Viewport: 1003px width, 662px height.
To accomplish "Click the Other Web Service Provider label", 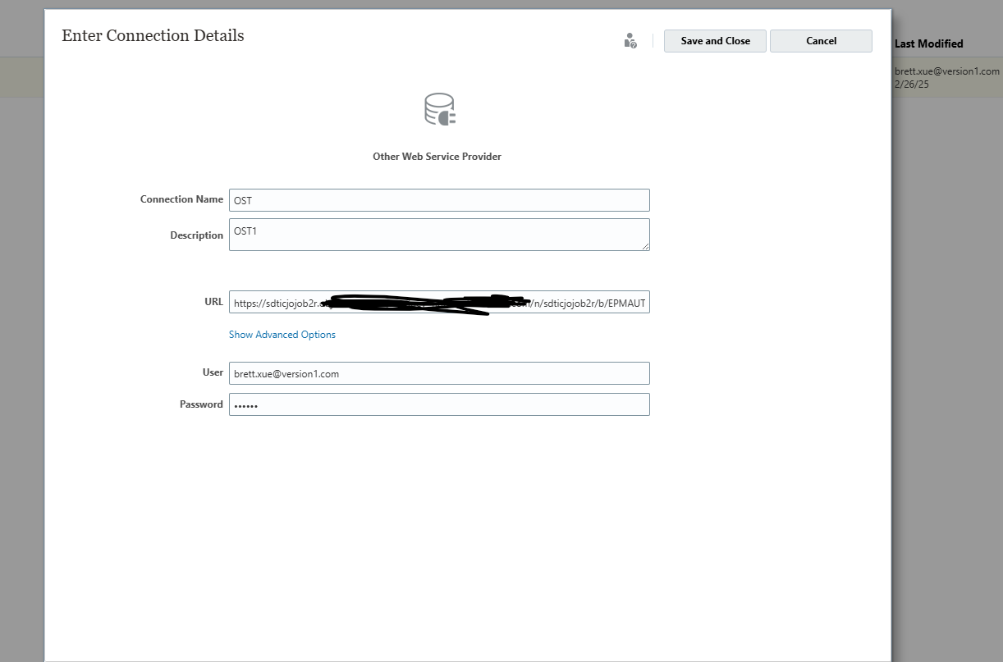I will pyautogui.click(x=437, y=156).
